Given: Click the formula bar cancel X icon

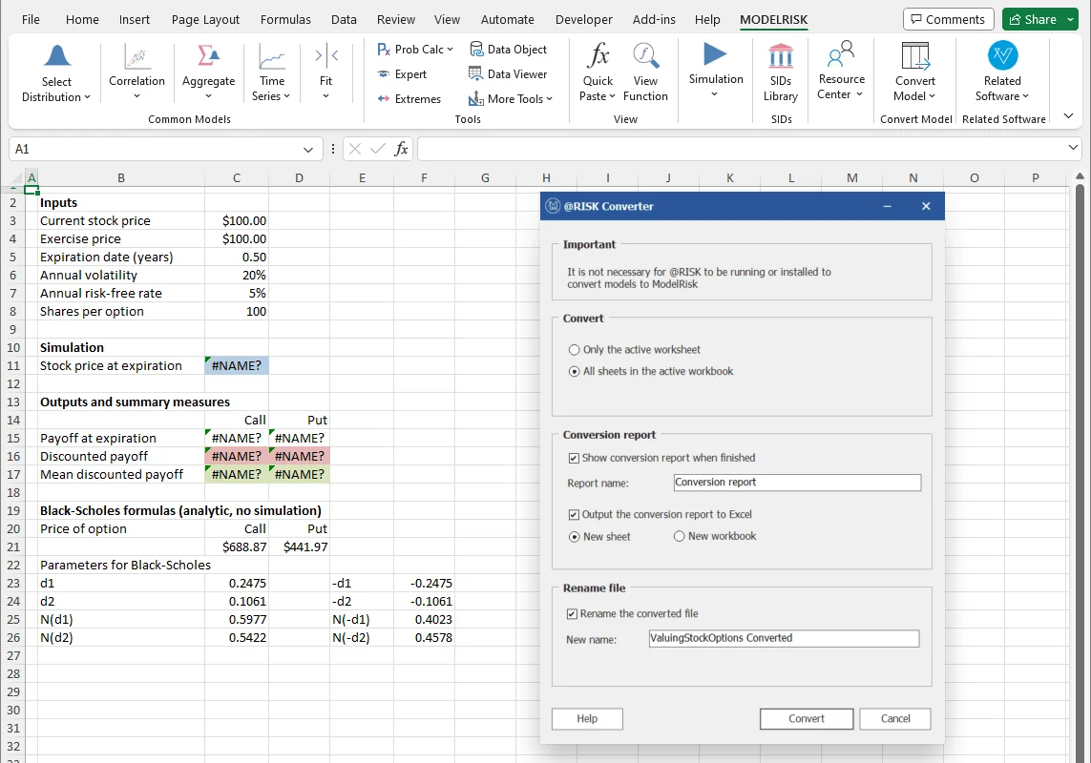Looking at the screenshot, I should tap(355, 149).
